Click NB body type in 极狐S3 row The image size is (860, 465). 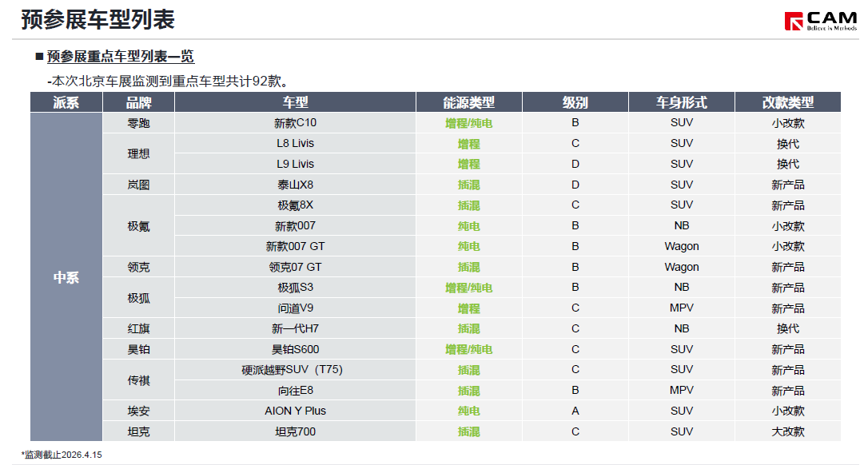click(681, 288)
